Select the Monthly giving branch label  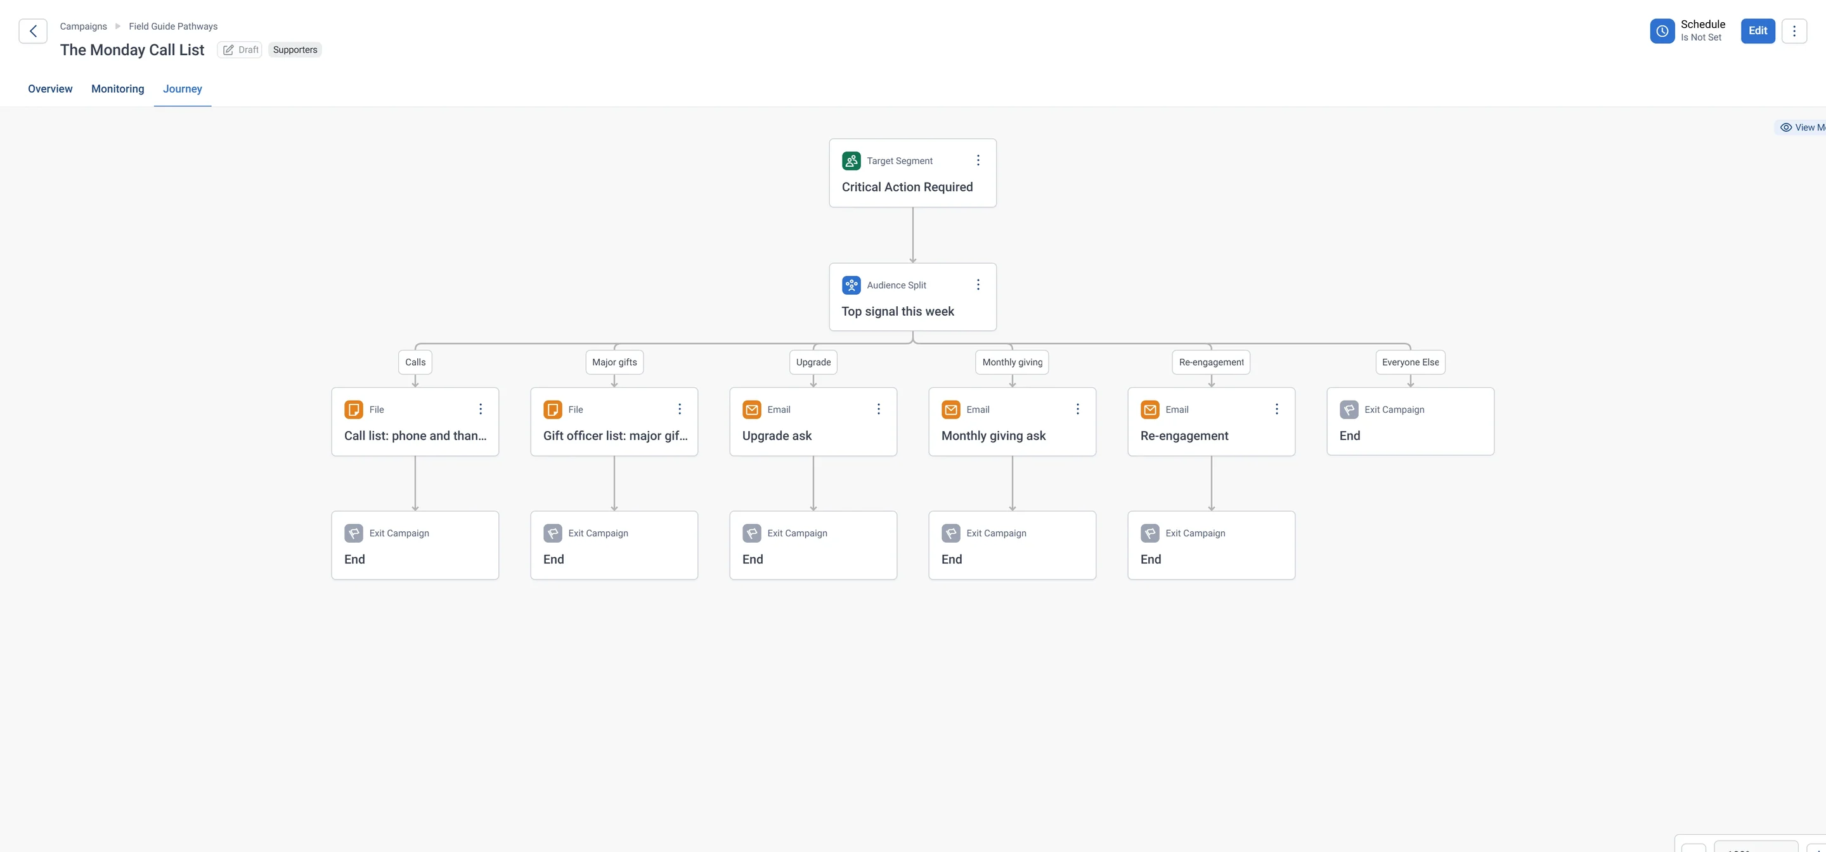click(1013, 362)
